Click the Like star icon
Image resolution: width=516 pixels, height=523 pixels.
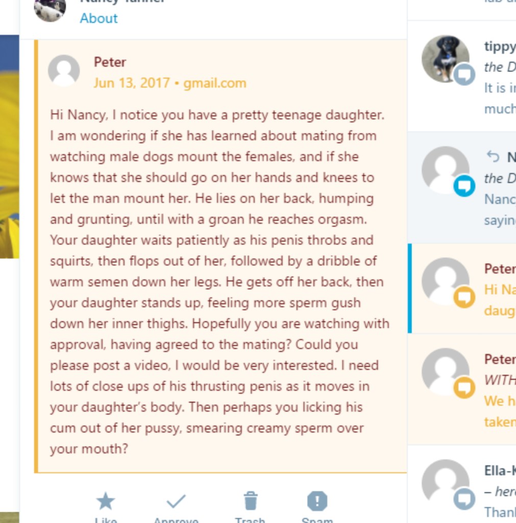coord(106,501)
